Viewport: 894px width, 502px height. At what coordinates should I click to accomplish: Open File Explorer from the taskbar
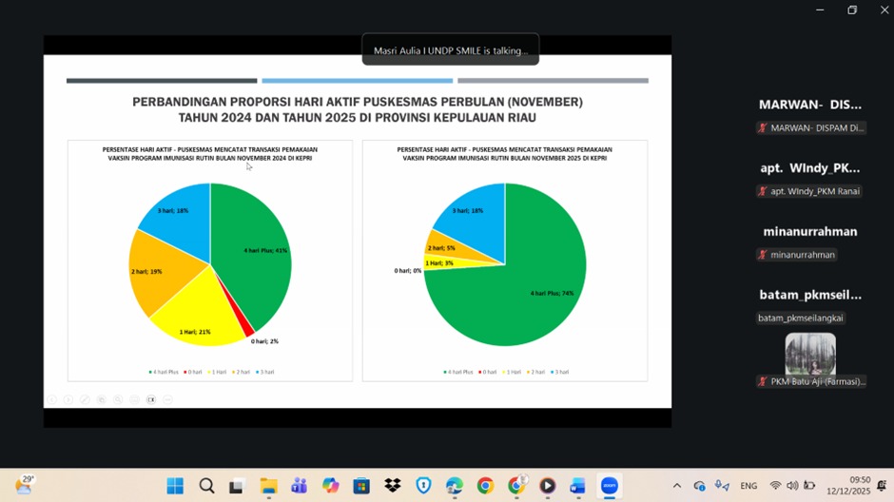pyautogui.click(x=268, y=486)
